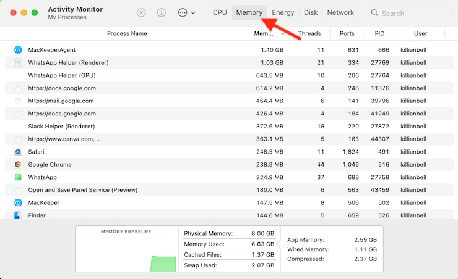Image resolution: width=458 pixels, height=279 pixels.
Task: Click the Google Chrome icon
Action: (x=18, y=165)
